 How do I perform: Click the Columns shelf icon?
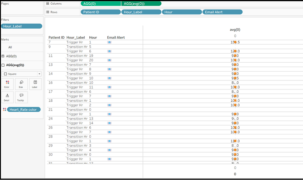(48, 3)
